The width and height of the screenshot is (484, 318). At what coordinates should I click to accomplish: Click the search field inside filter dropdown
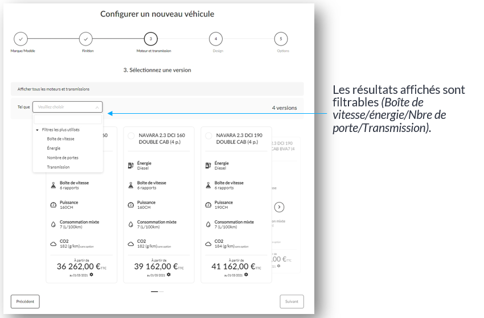tap(68, 119)
